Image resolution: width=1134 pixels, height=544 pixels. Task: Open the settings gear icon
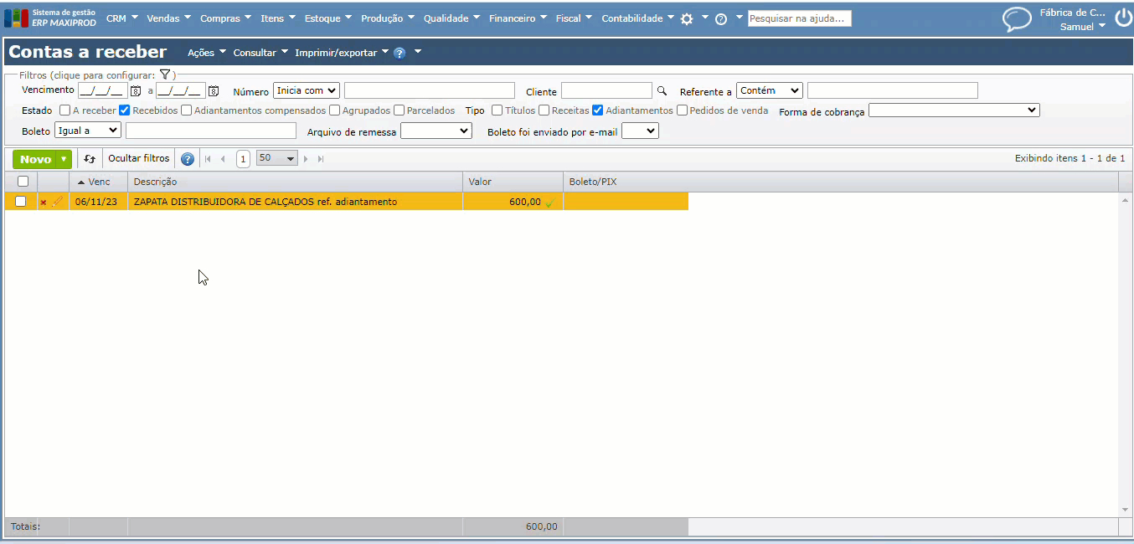pos(687,18)
